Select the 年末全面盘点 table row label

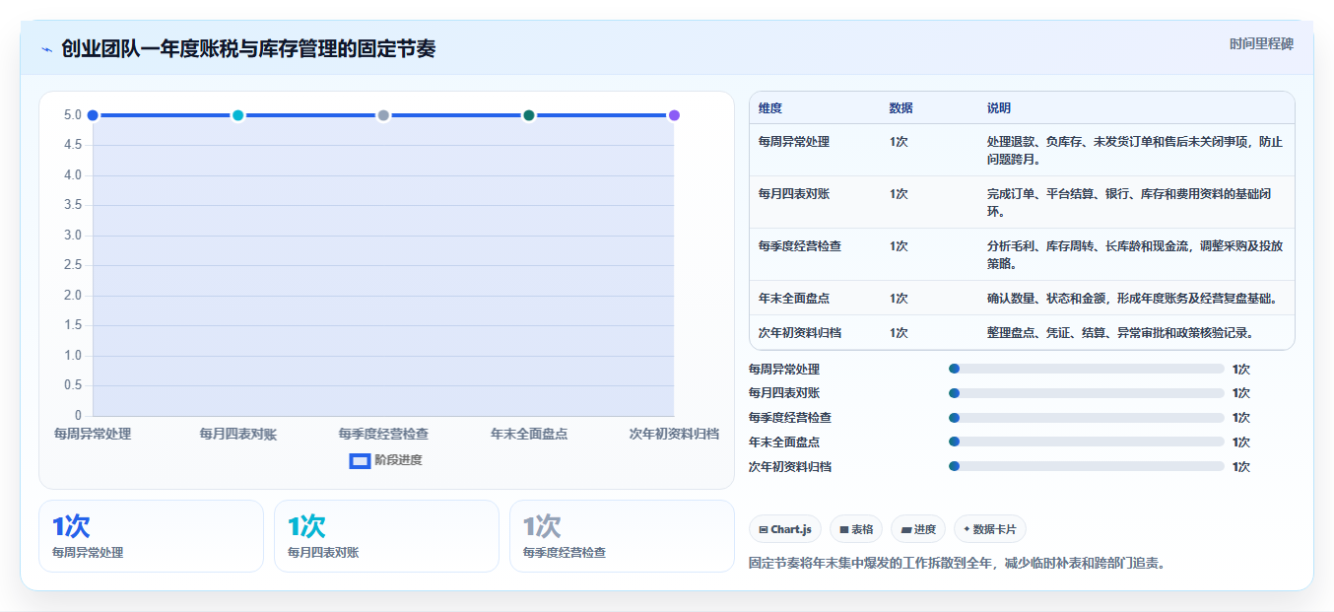click(794, 299)
